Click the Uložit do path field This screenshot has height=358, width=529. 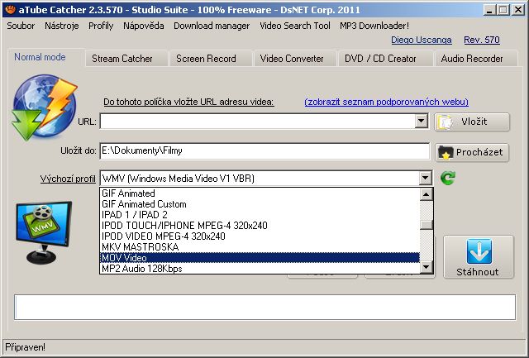pos(264,150)
